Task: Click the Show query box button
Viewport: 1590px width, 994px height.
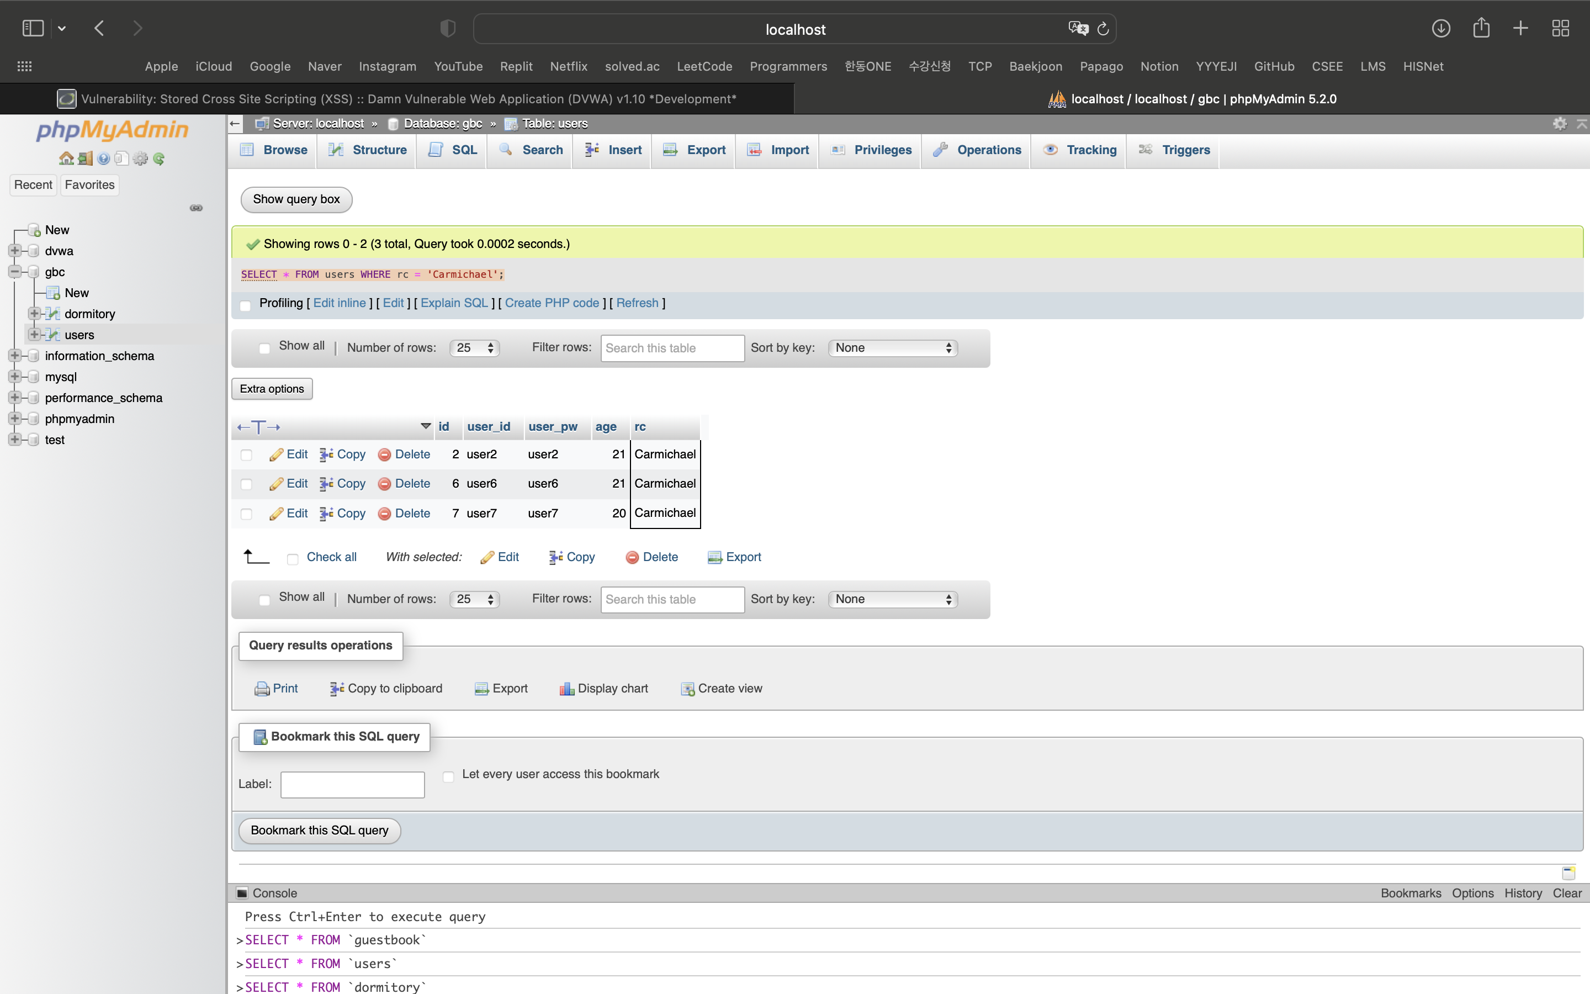Action: point(296,199)
